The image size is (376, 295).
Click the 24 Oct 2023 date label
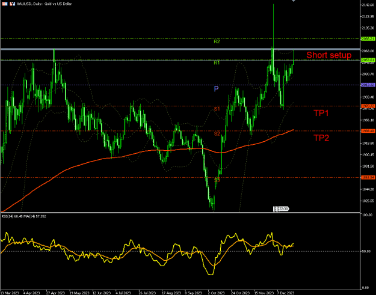point(240,293)
